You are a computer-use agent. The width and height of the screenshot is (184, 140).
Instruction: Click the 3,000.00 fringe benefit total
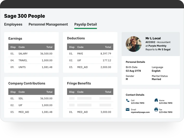(x=106, y=112)
